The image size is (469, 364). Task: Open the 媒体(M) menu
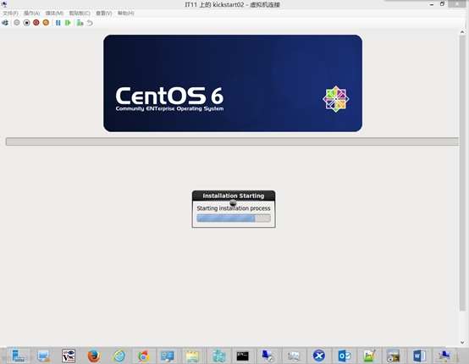[x=54, y=14]
